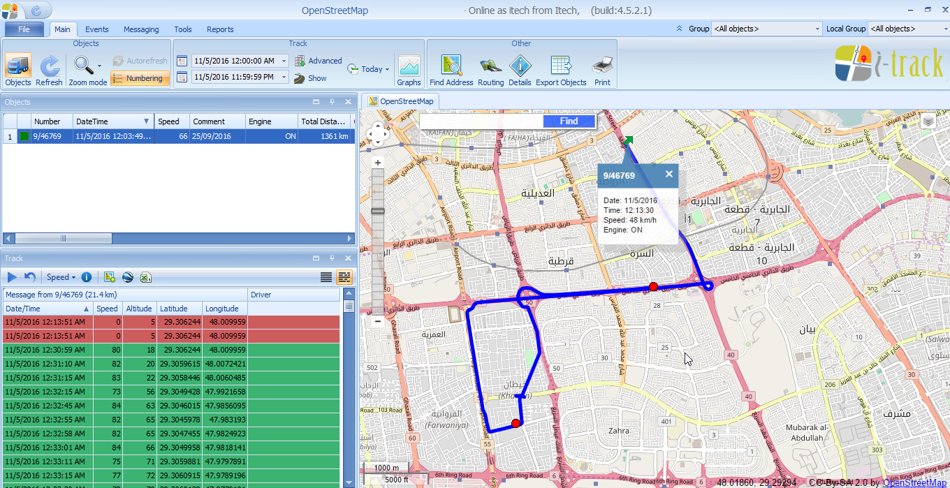Click the Find button on map

tap(569, 121)
